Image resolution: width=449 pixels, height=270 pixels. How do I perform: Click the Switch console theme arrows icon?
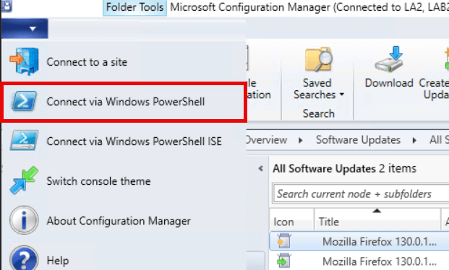pyautogui.click(x=24, y=180)
